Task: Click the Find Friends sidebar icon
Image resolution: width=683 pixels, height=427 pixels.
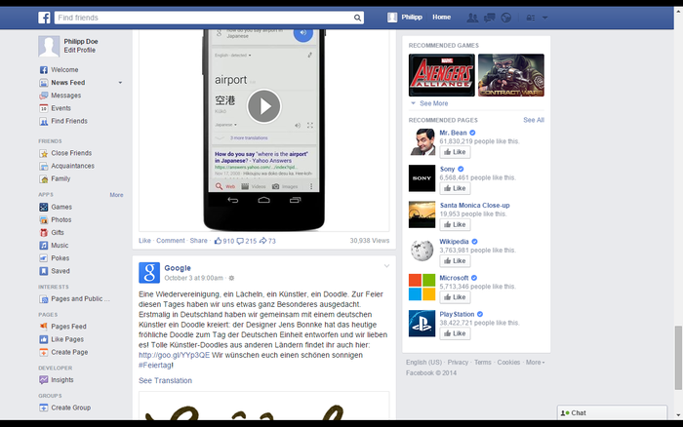Action: (44, 122)
